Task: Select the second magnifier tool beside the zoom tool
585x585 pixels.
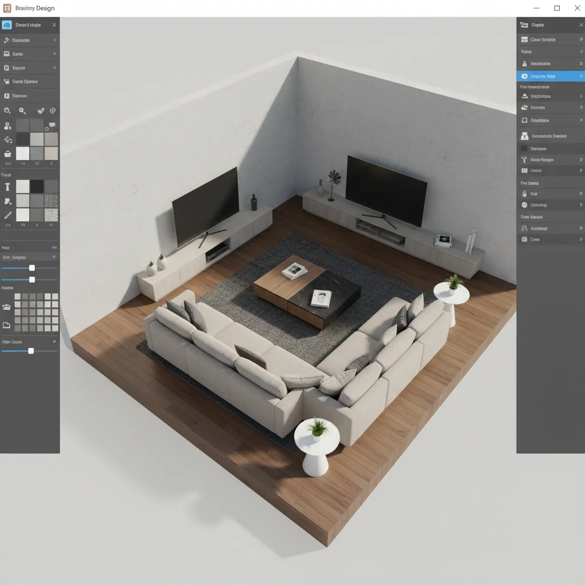Action: 22,111
